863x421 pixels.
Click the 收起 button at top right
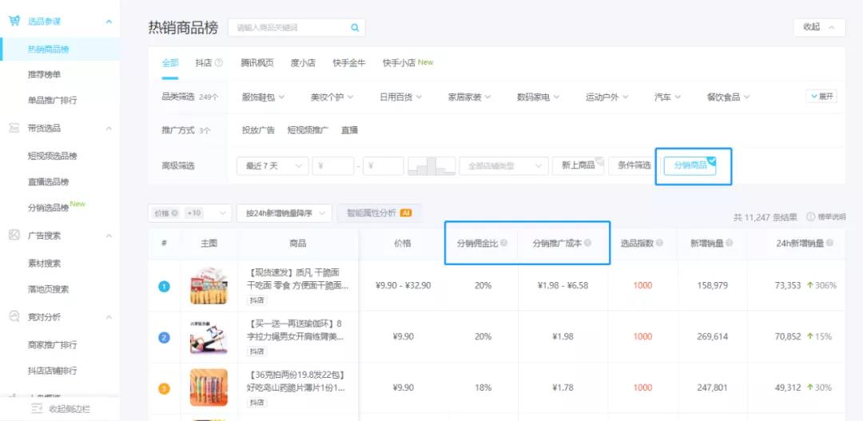819,27
